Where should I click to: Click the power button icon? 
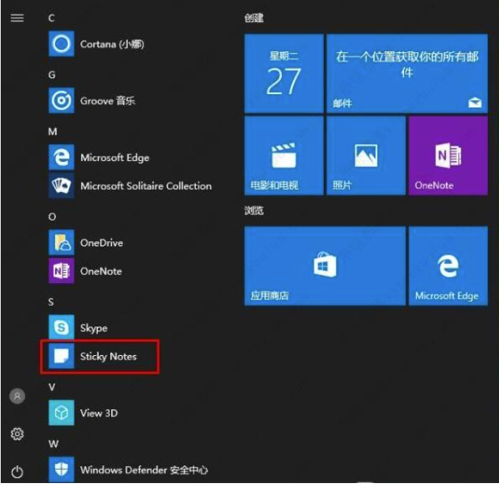[x=17, y=472]
